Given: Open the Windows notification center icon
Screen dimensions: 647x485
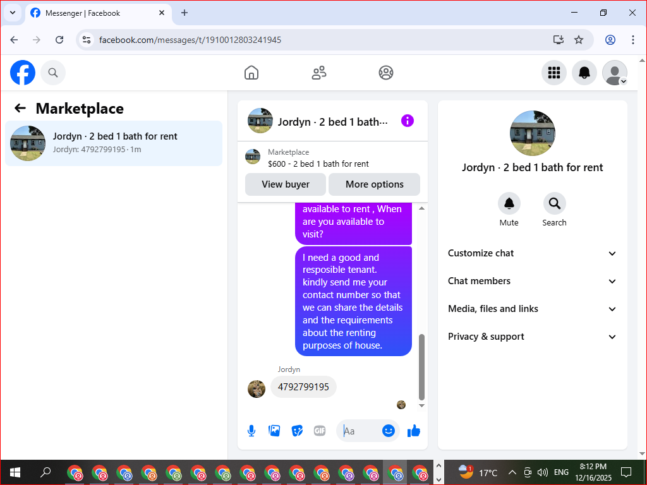Looking at the screenshot, I should point(626,472).
